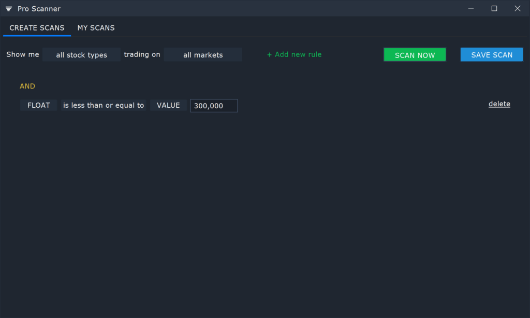Screen dimensions: 530x318
Task: Minimize the Pro Scanner window
Action: [470, 8]
